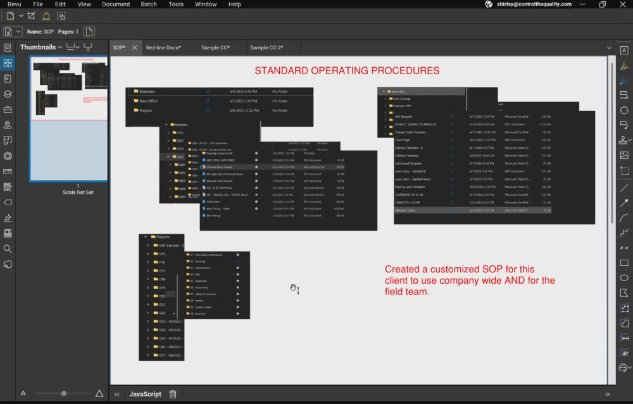Click the trash icon beside JavaScript
This screenshot has width=633, height=404.
coord(173,395)
